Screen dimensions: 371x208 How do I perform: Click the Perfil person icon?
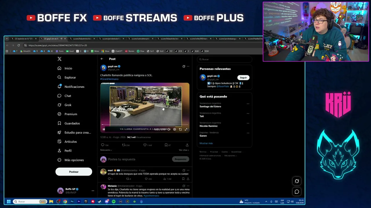pos(59,151)
